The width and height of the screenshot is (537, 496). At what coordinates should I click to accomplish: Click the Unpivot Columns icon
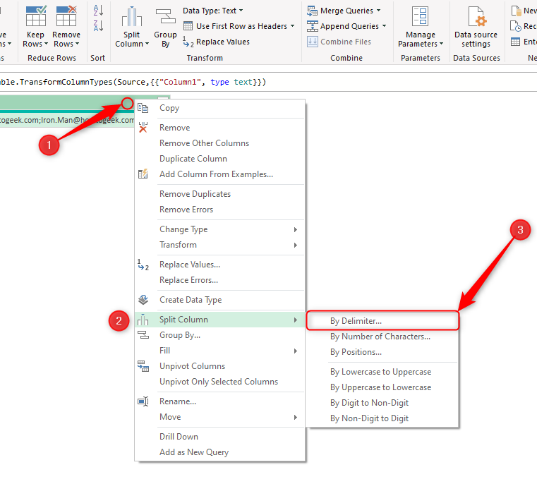click(143, 366)
